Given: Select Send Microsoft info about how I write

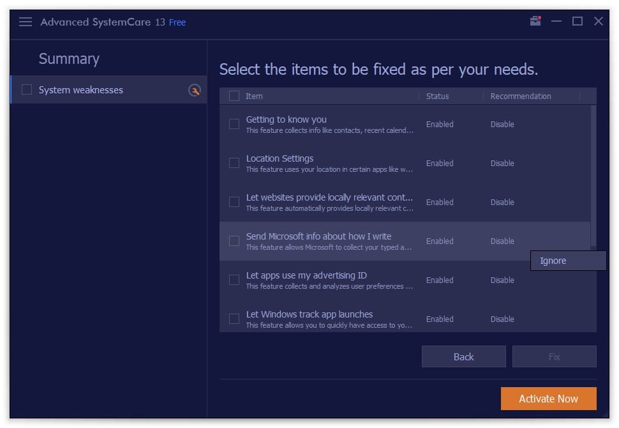Looking at the screenshot, I should [318, 236].
